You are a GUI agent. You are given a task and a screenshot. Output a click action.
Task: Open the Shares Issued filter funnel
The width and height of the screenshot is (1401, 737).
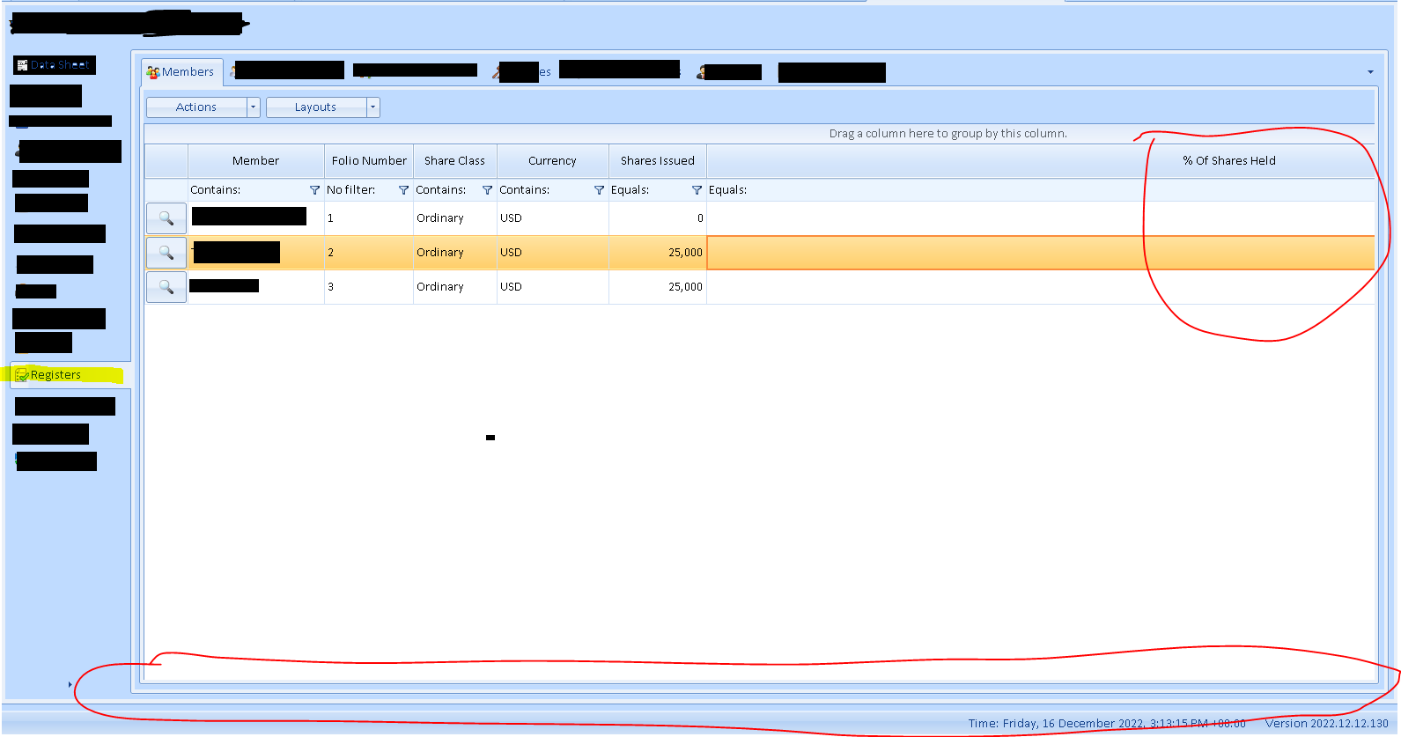[x=697, y=190]
